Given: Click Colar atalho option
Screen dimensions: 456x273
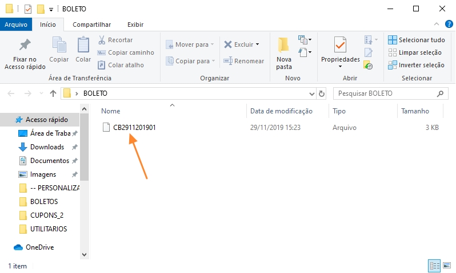Looking at the screenshot, I should [121, 65].
